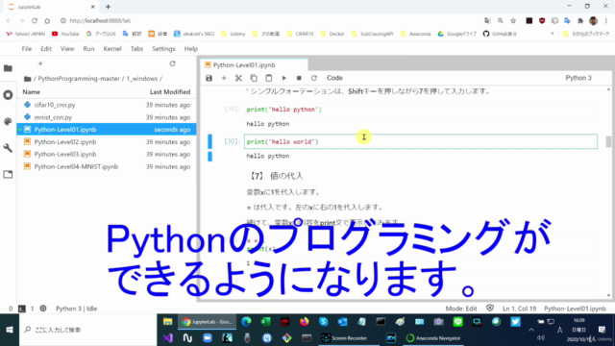Screen dimensions: 615x346
Task: Open the YouTube bookmark
Action: [x=65, y=34]
